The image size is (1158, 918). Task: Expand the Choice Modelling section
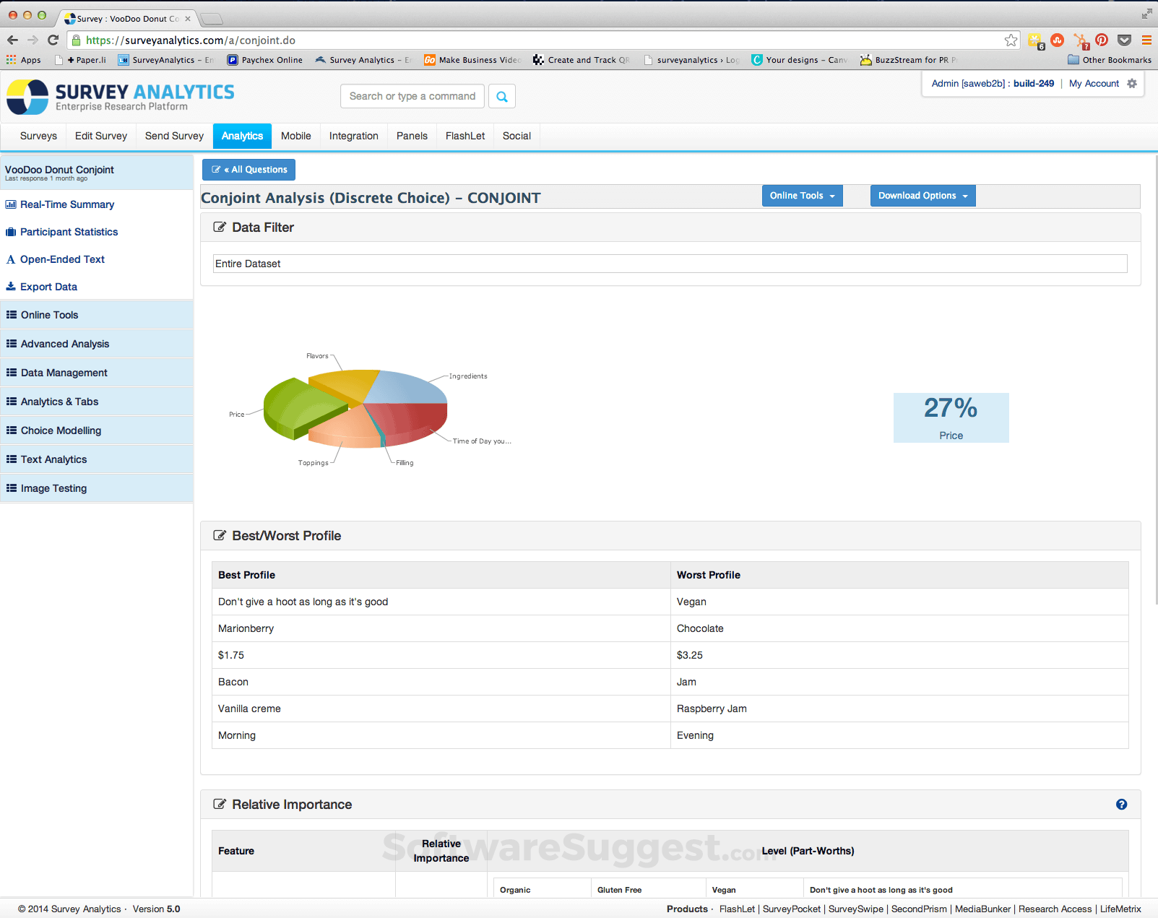coord(59,430)
